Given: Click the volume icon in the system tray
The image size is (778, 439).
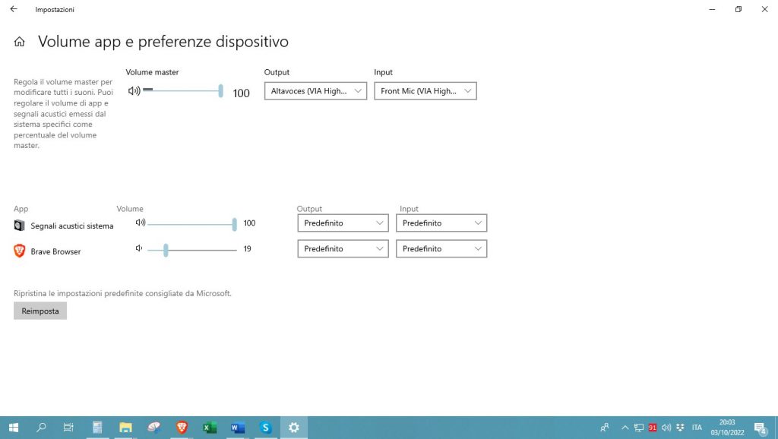Looking at the screenshot, I should (x=666, y=428).
